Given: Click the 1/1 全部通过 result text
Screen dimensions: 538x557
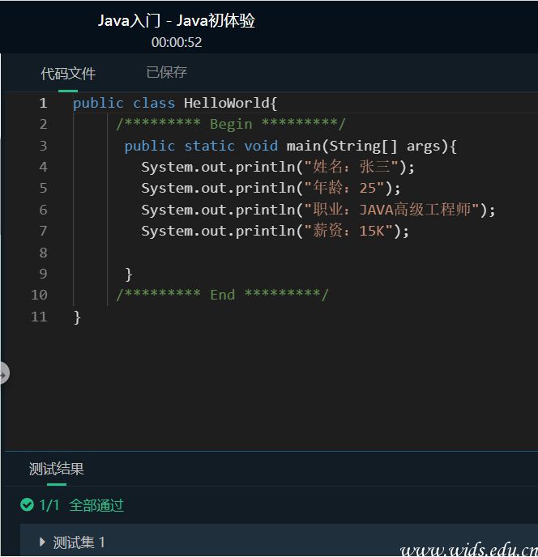Looking at the screenshot, I should point(81,505).
